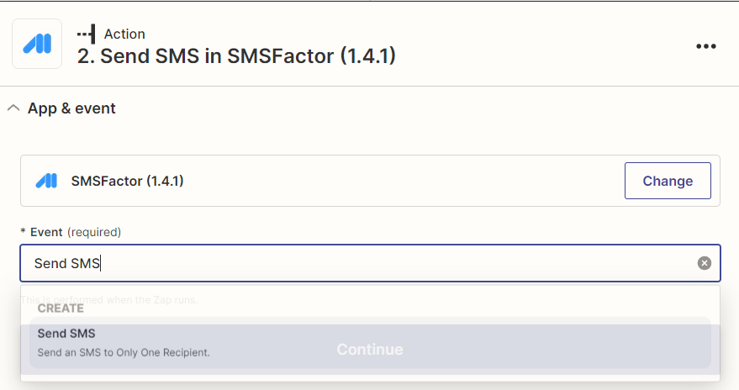Image resolution: width=739 pixels, height=390 pixels.
Task: Click description Send an SMS to Only One Recipient
Action: coord(124,352)
